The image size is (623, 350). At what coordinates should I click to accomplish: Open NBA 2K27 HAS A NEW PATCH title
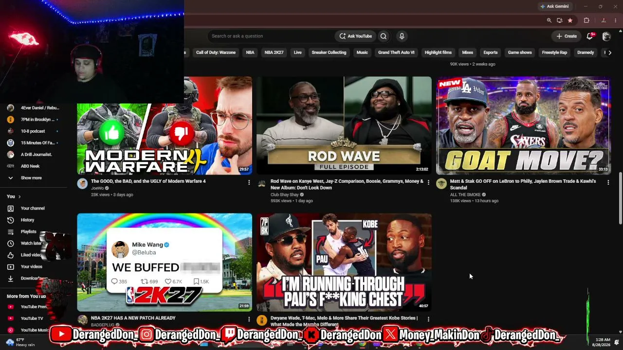click(133, 318)
